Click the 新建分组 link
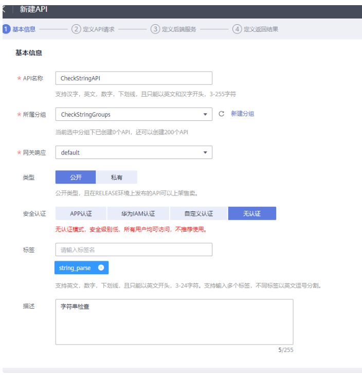 [x=243, y=114]
